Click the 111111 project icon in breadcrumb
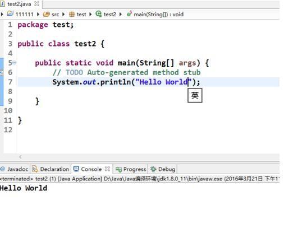 tap(10, 13)
